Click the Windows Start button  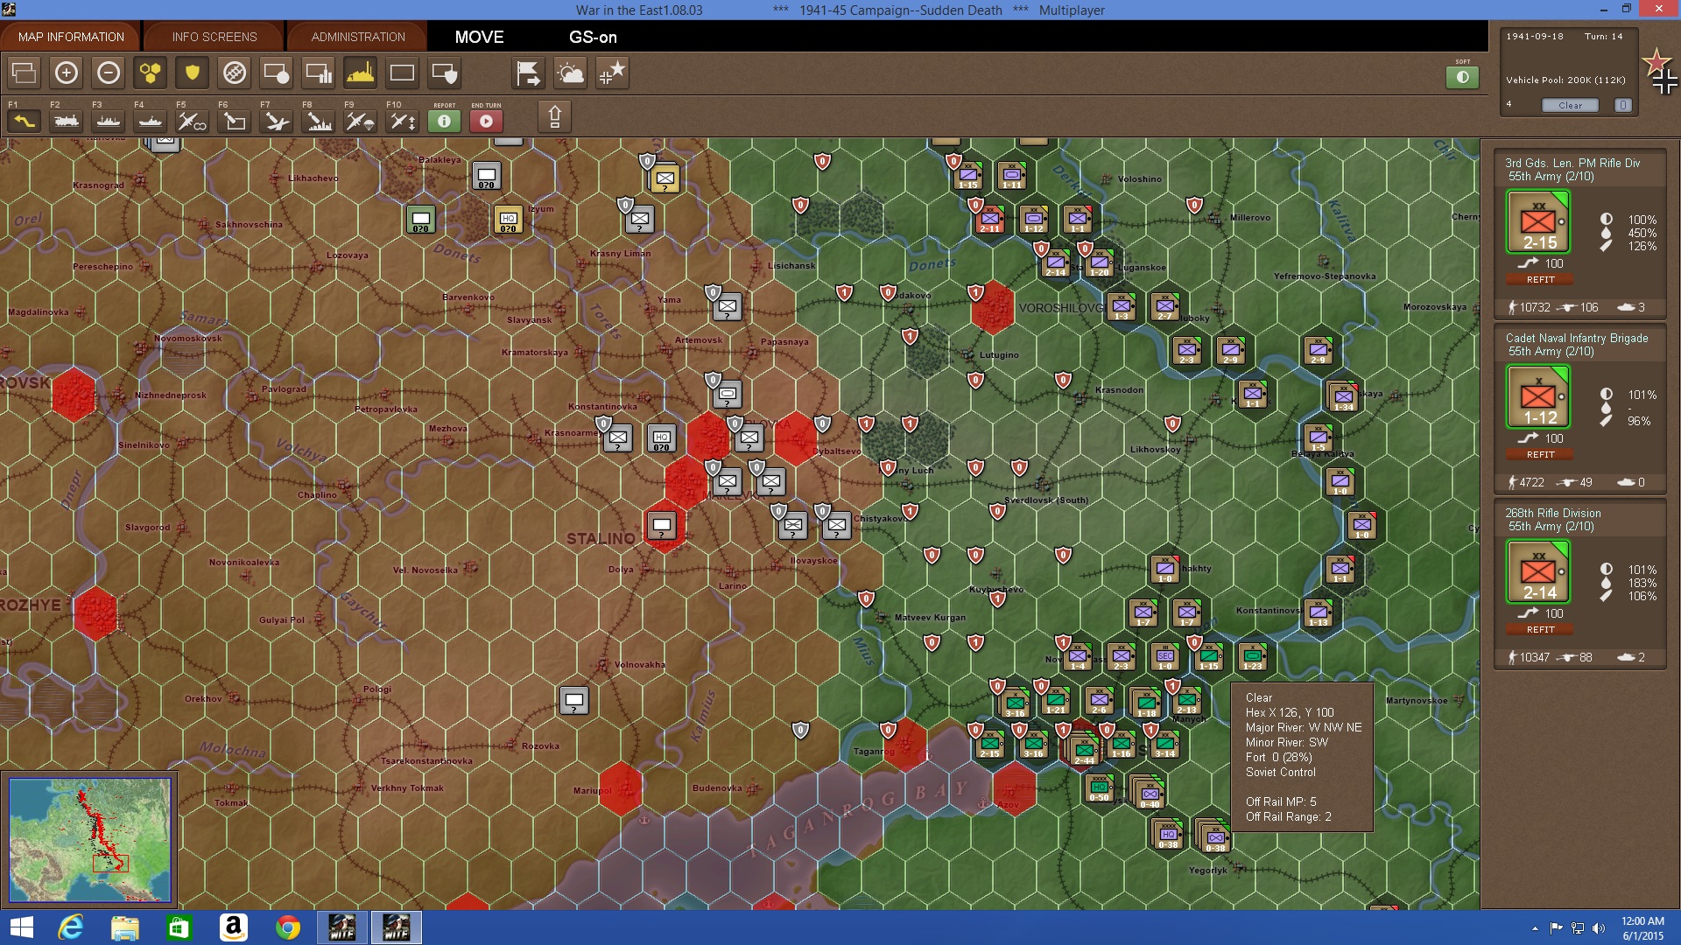click(21, 927)
